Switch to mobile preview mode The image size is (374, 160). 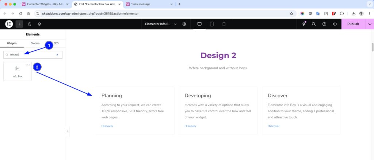[224, 24]
